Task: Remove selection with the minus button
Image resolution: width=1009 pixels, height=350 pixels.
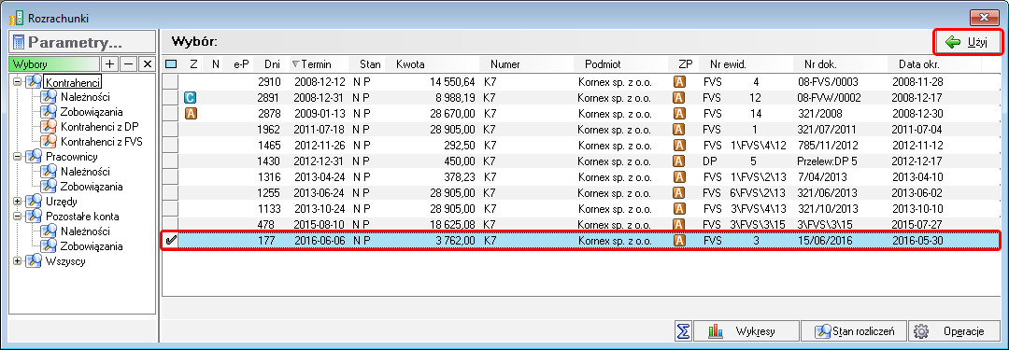Action: [129, 64]
